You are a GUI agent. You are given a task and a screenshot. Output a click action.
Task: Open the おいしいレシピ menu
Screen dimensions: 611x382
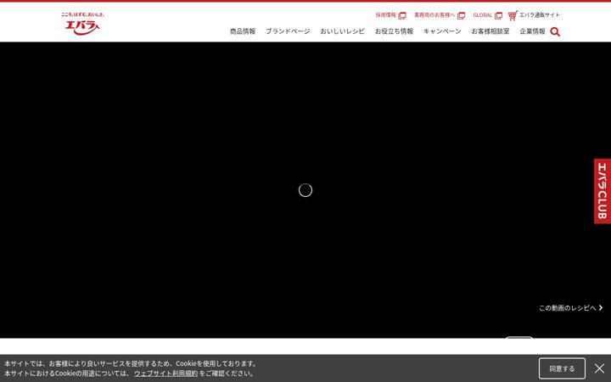(x=342, y=31)
